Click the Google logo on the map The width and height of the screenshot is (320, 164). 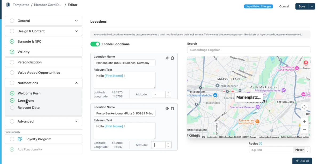click(195, 136)
